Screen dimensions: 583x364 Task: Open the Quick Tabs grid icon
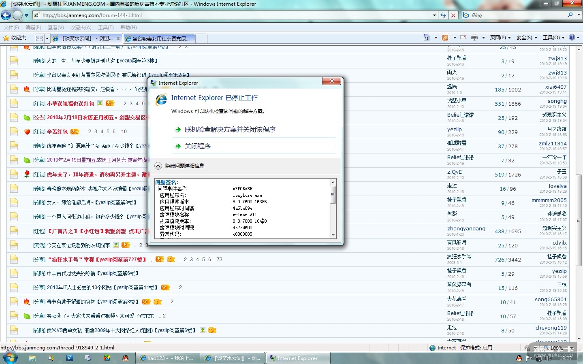click(x=39, y=38)
